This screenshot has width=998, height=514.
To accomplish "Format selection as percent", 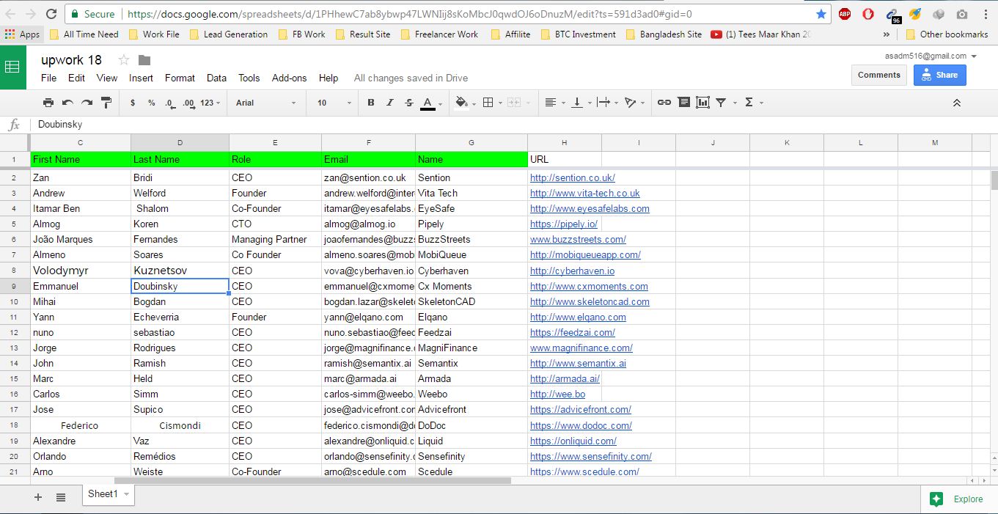I will [152, 103].
